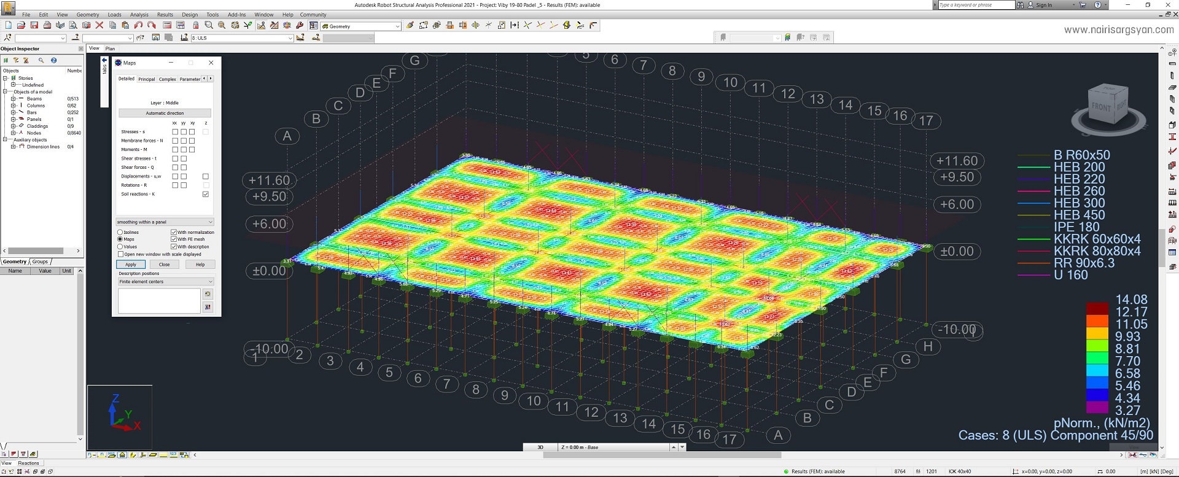Click the Apply button in Maps dialog
Screen dimensions: 1179x477
tap(131, 265)
